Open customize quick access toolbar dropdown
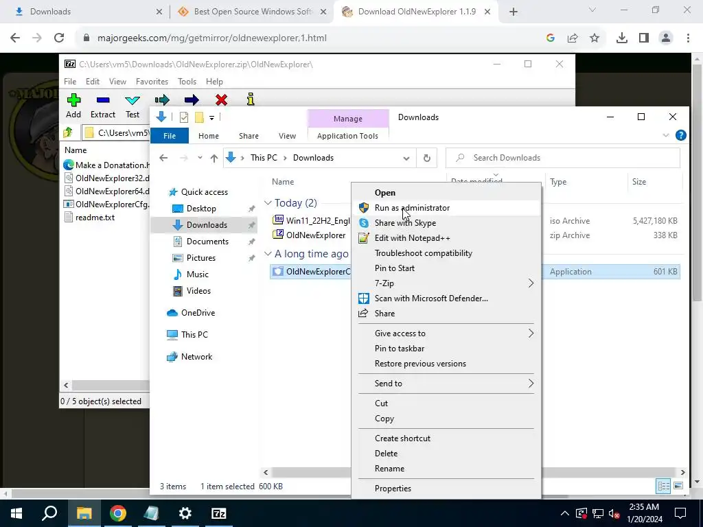The image size is (703, 527). [211, 118]
